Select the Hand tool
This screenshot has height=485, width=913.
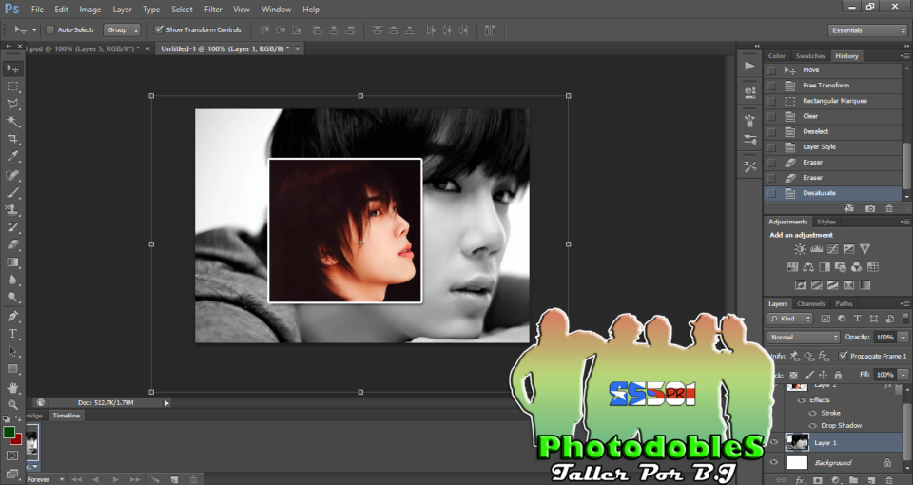(12, 387)
